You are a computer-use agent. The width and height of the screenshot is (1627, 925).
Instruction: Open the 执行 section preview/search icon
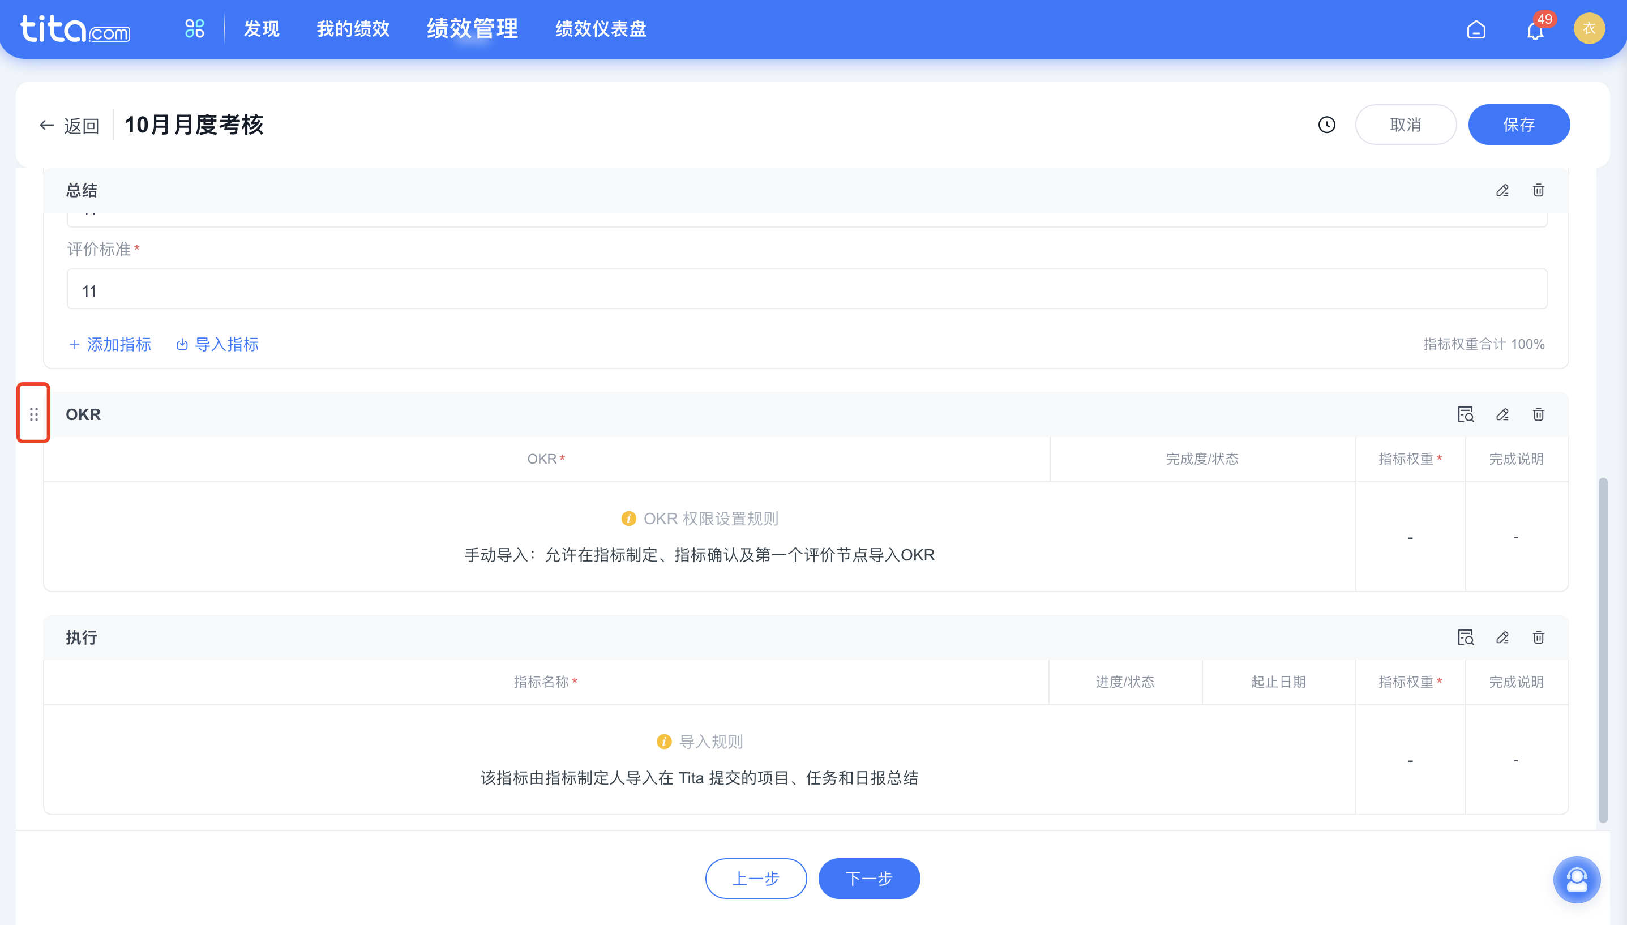point(1466,637)
